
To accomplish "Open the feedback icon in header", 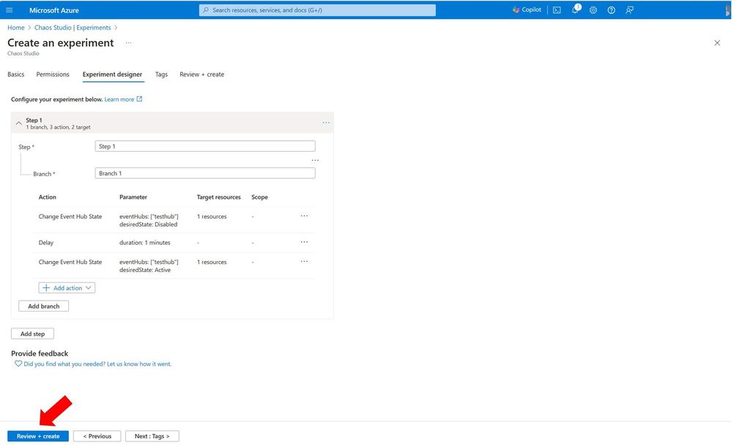I will (x=629, y=10).
